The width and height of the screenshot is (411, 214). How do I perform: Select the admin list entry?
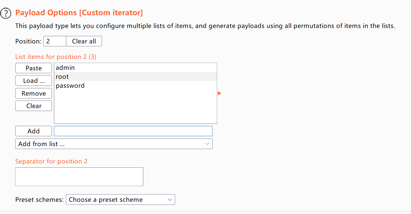click(65, 68)
